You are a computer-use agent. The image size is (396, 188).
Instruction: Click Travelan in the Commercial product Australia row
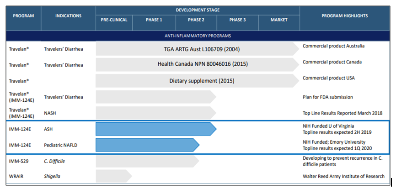tap(19, 49)
